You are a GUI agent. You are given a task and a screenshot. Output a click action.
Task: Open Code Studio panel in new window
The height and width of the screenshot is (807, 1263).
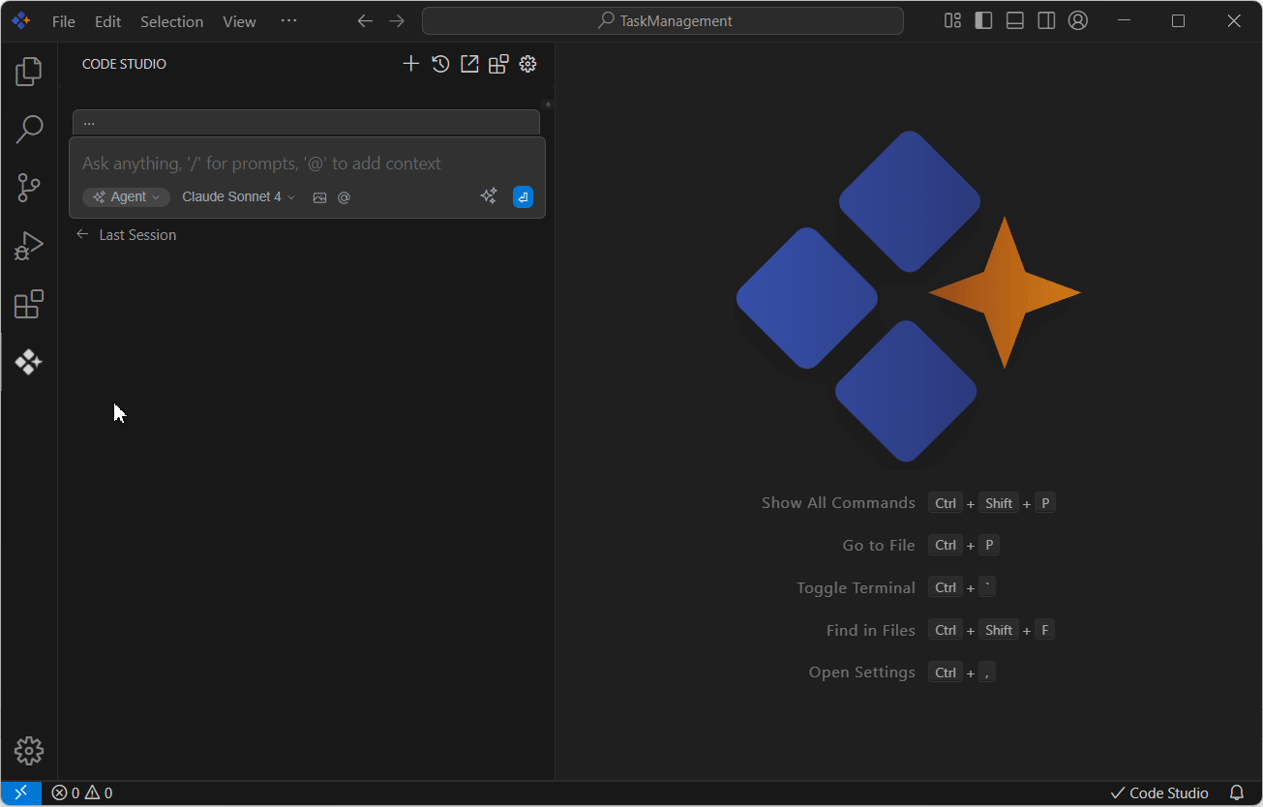click(469, 64)
